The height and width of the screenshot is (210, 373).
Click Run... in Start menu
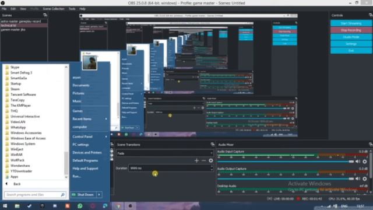[x=76, y=176]
